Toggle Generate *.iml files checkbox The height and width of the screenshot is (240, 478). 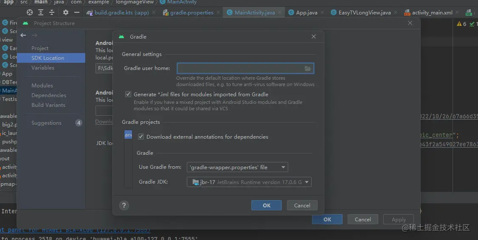tap(128, 94)
